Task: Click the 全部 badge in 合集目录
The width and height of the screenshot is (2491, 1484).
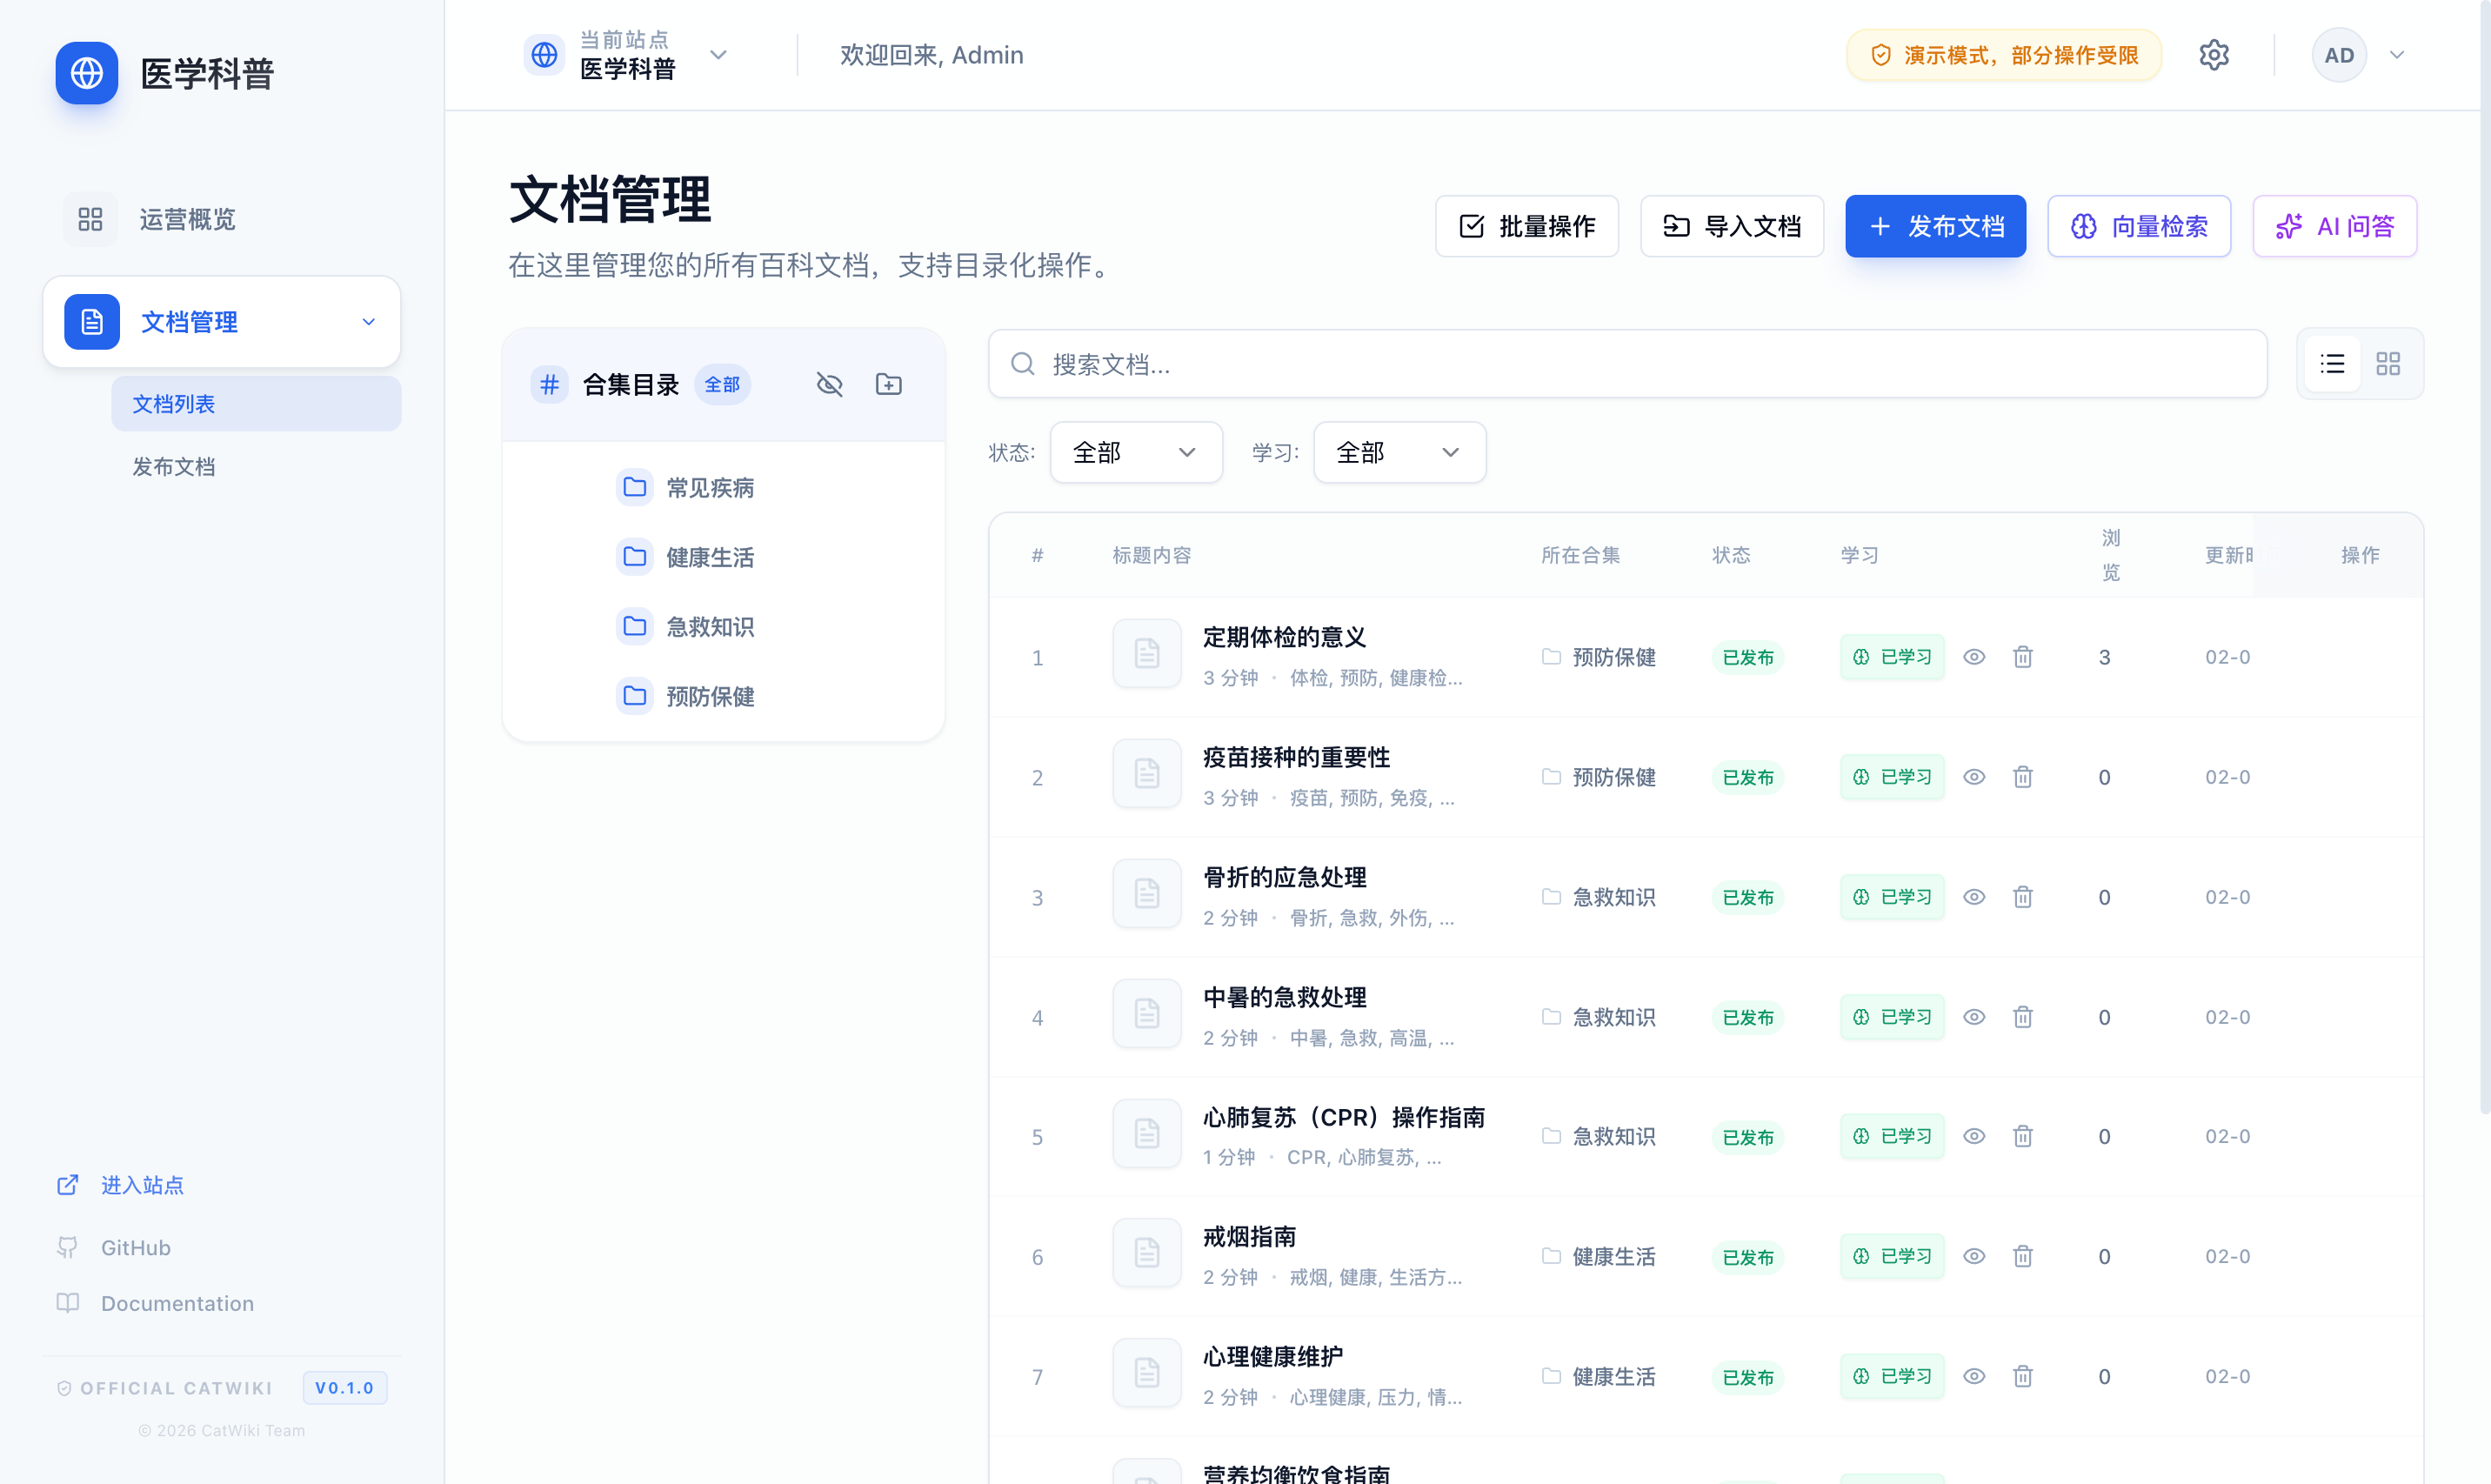Action: pyautogui.click(x=722, y=384)
